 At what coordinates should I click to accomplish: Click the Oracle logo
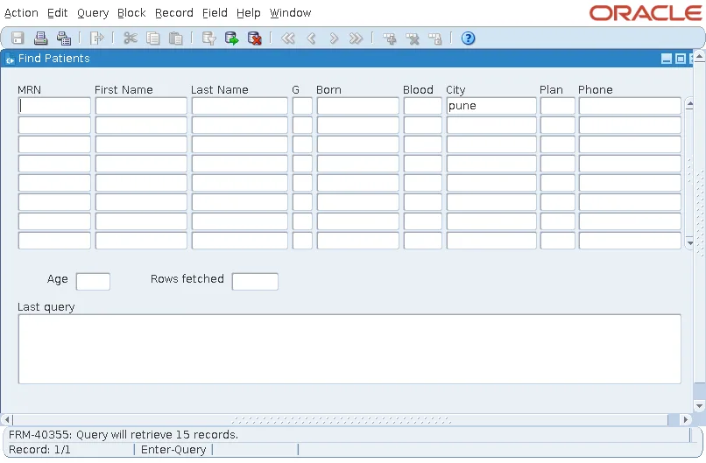(x=646, y=13)
